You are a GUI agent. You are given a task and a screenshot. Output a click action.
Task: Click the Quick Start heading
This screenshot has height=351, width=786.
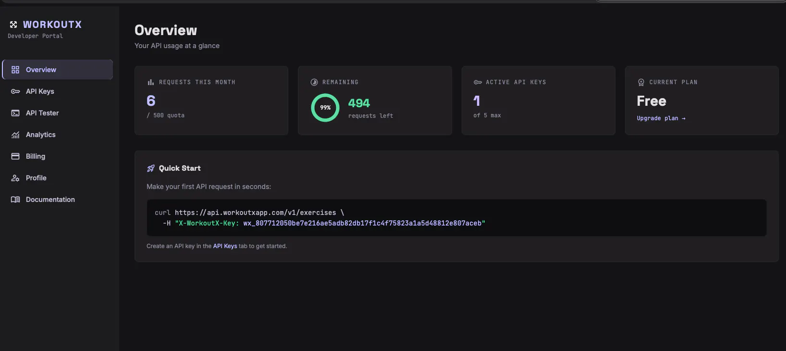(x=180, y=168)
